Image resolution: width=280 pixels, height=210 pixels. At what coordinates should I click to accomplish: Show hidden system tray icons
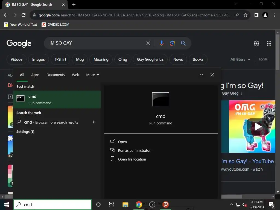coord(231,205)
